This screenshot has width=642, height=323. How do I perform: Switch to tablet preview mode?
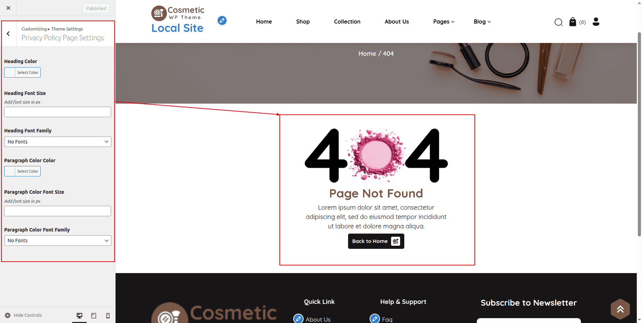click(94, 315)
